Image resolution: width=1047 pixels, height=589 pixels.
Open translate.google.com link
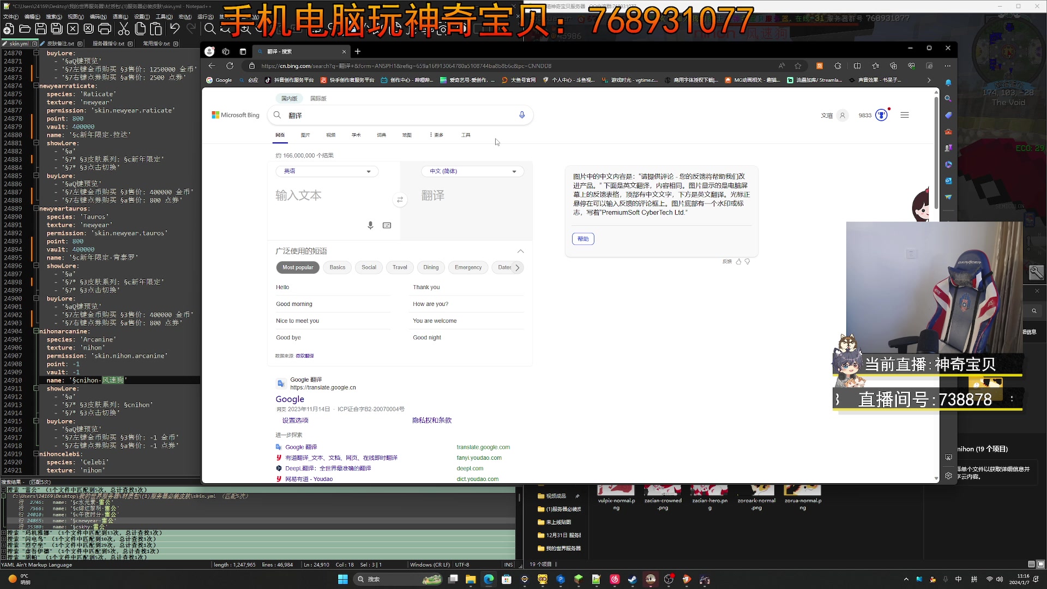[x=483, y=447]
